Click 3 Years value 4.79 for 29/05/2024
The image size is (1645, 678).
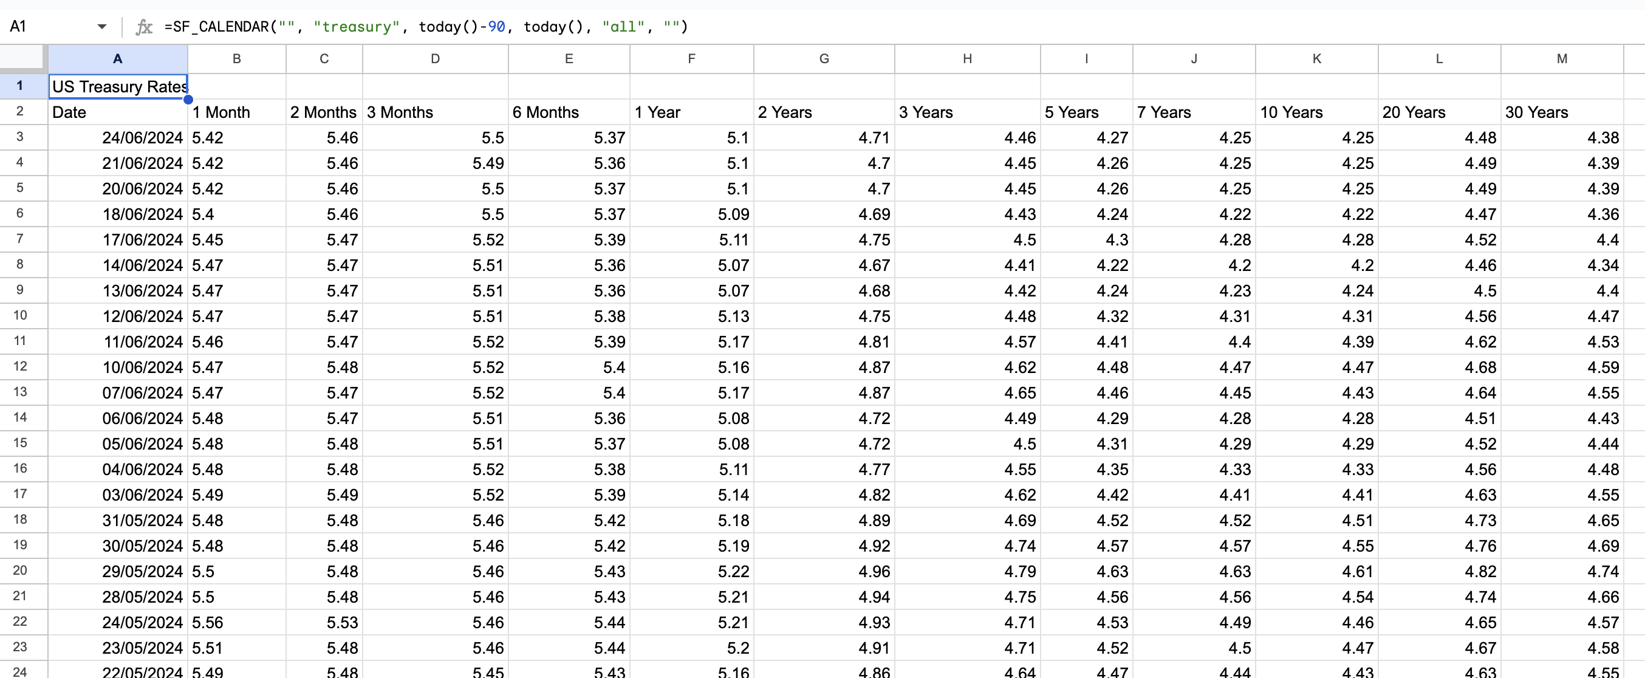(x=968, y=572)
